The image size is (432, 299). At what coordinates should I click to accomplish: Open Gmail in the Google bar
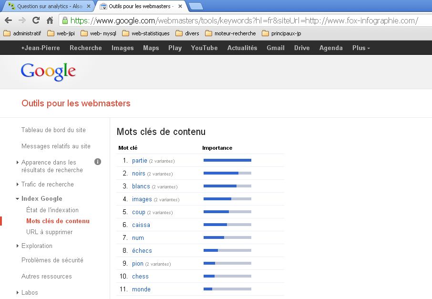[x=276, y=48]
